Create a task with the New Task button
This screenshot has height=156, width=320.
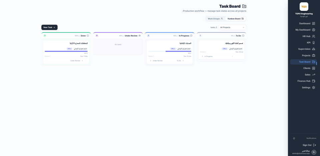pyautogui.click(x=49, y=27)
